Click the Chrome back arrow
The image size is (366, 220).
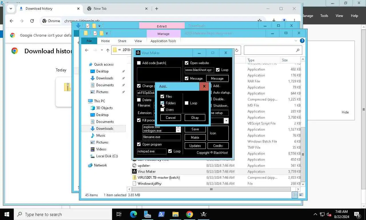11,21
